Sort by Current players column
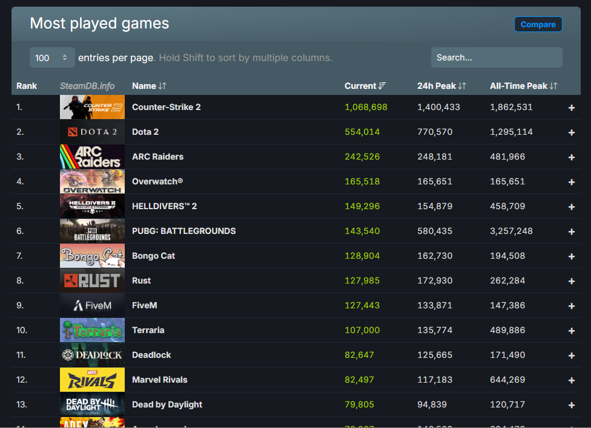591x428 pixels. (365, 86)
